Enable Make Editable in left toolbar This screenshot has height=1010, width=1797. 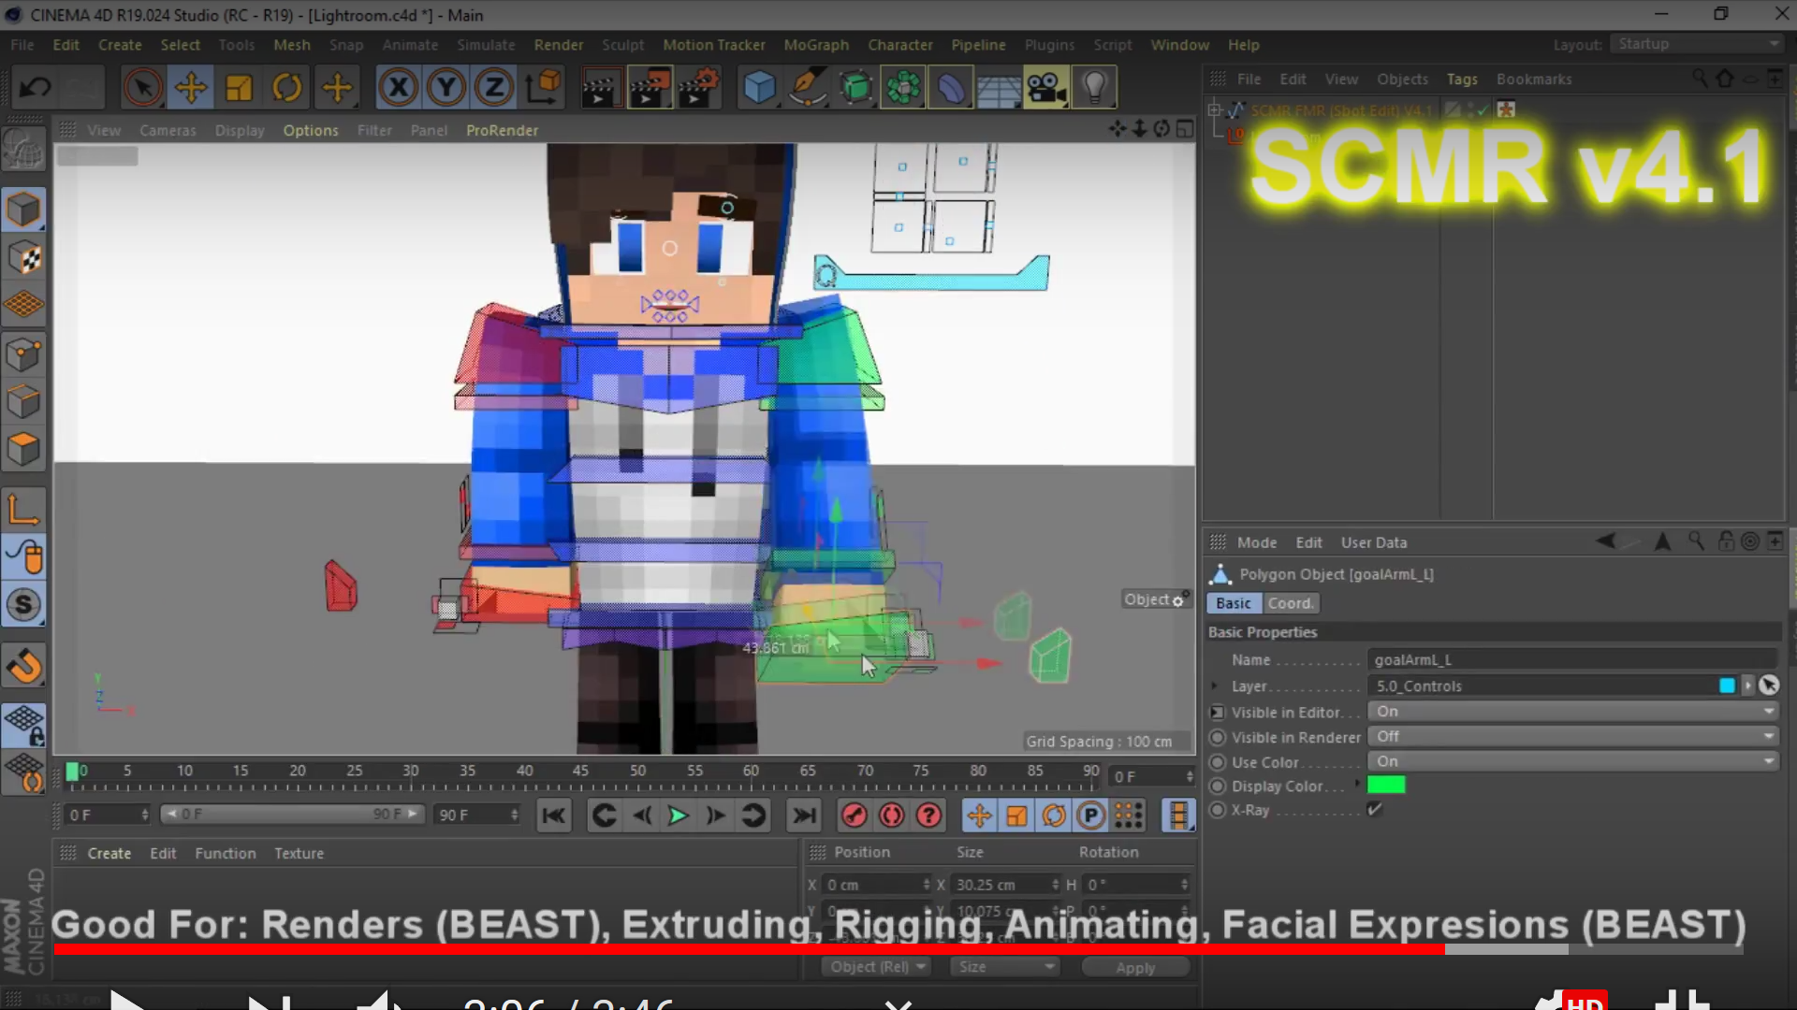(x=24, y=151)
